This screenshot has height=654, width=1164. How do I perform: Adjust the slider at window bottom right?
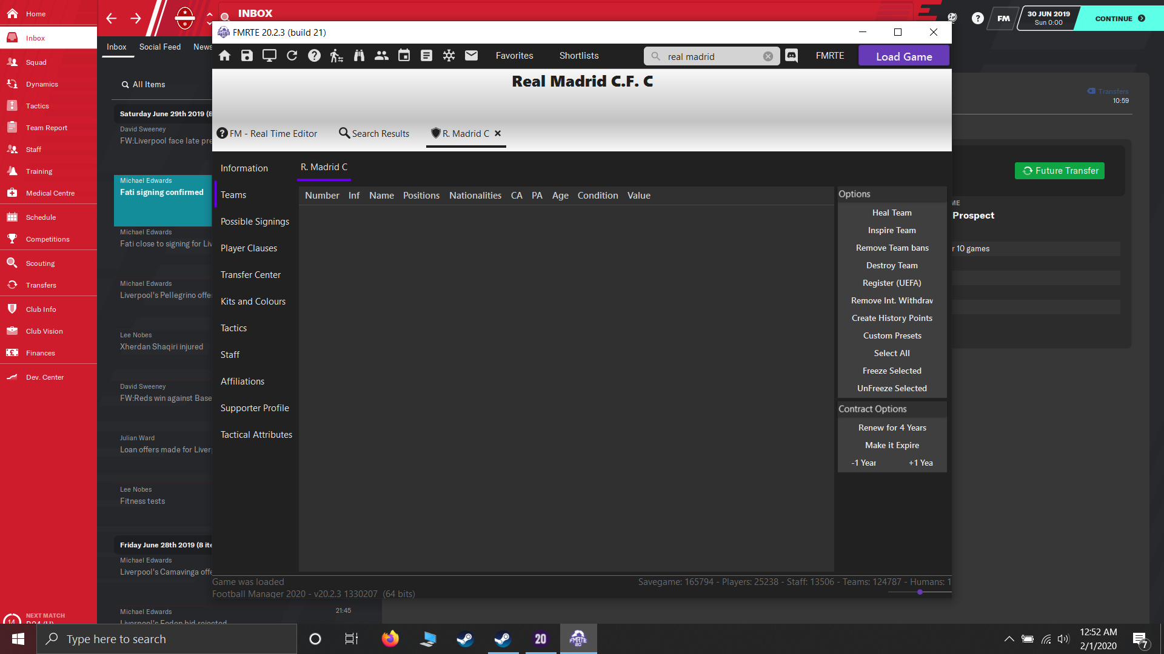920,592
